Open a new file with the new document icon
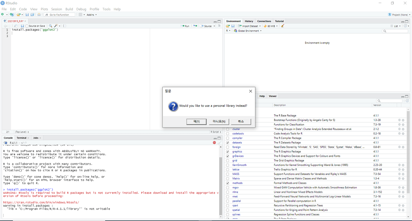Image resolution: width=412 pixels, height=221 pixels. (x=3, y=14)
